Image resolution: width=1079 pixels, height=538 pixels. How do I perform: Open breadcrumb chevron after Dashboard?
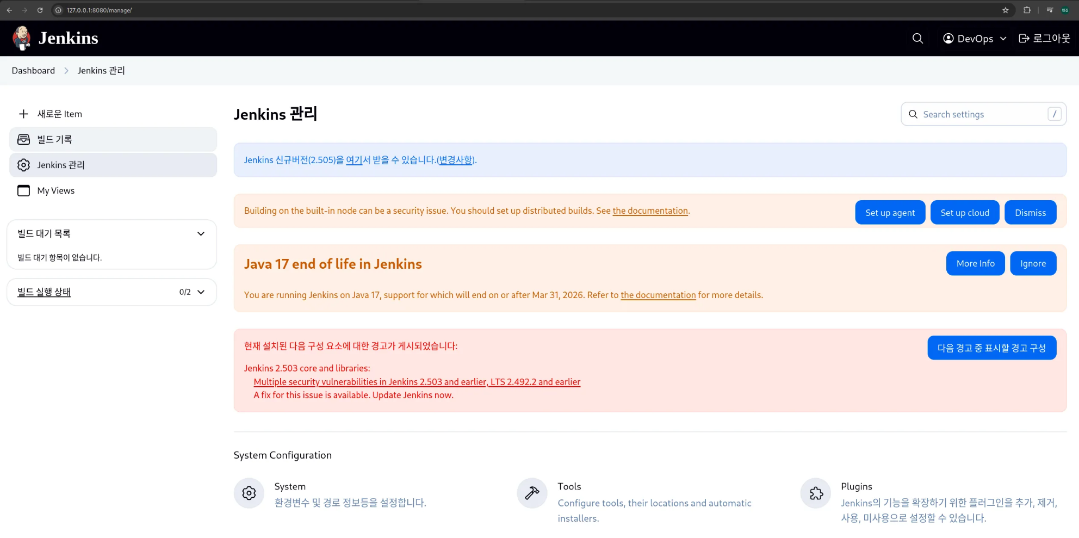[66, 71]
